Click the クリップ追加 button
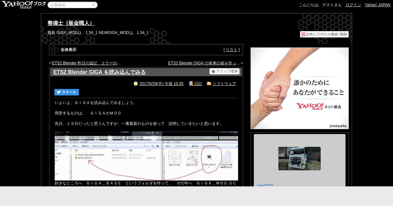 [224, 71]
